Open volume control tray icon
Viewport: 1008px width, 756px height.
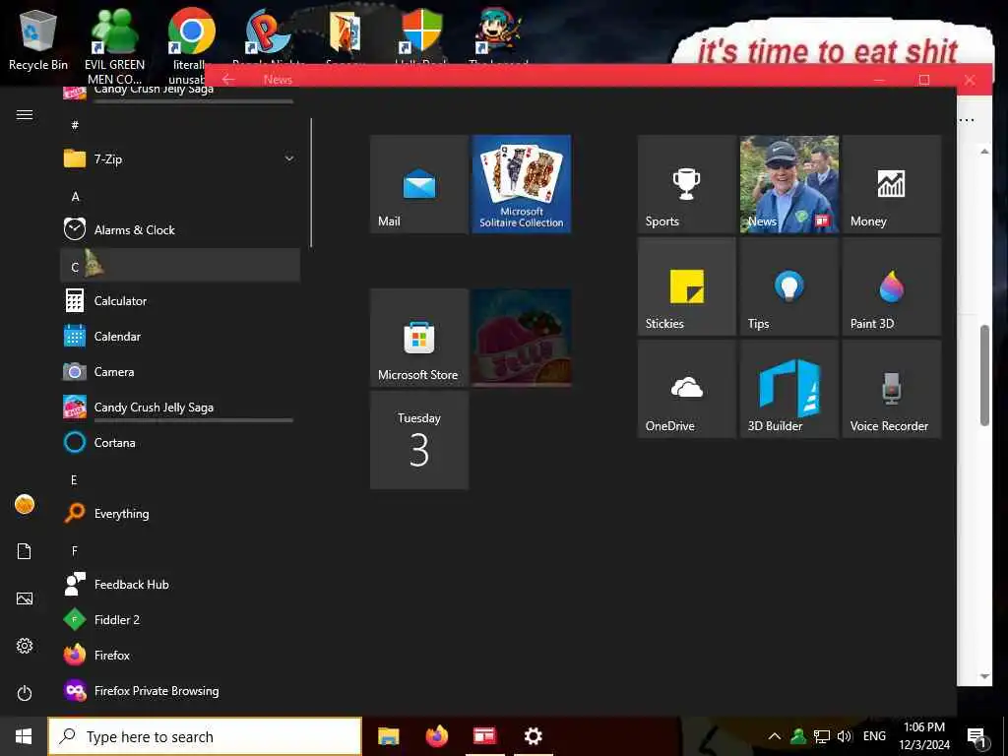[x=844, y=736]
